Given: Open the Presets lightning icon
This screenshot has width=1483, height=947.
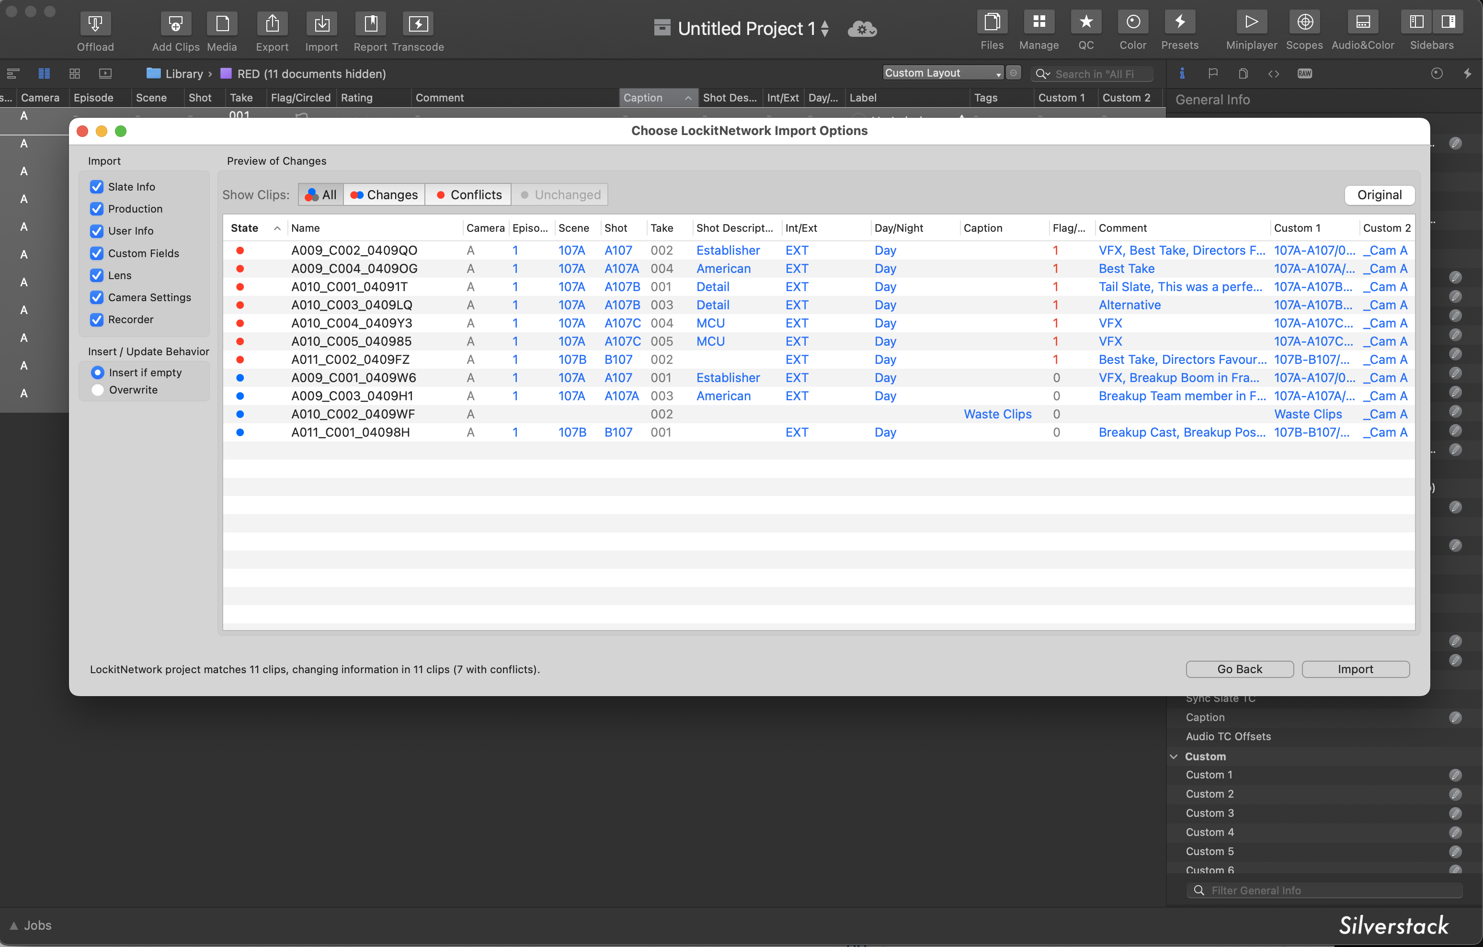Looking at the screenshot, I should tap(1179, 22).
